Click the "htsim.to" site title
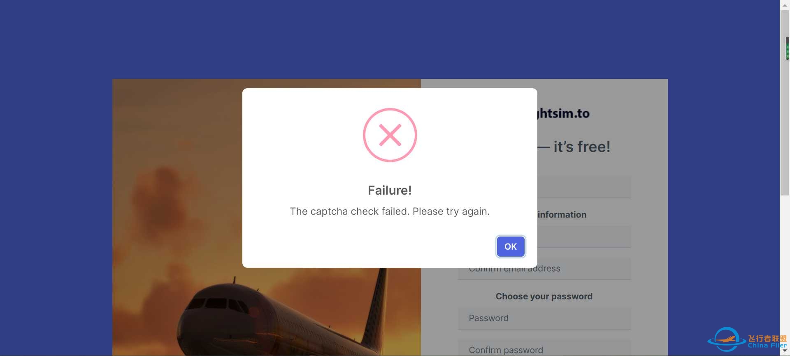Viewport: 790px width, 356px height. click(564, 113)
